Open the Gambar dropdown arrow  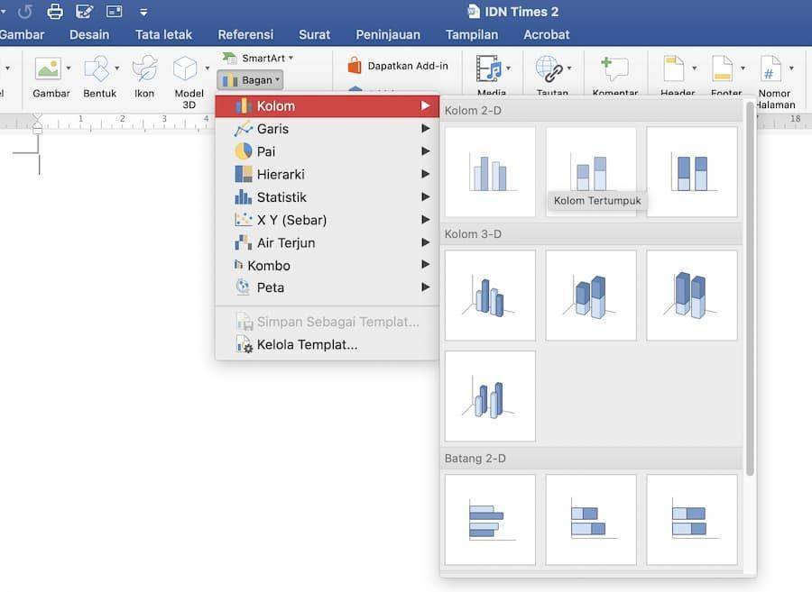click(x=69, y=68)
